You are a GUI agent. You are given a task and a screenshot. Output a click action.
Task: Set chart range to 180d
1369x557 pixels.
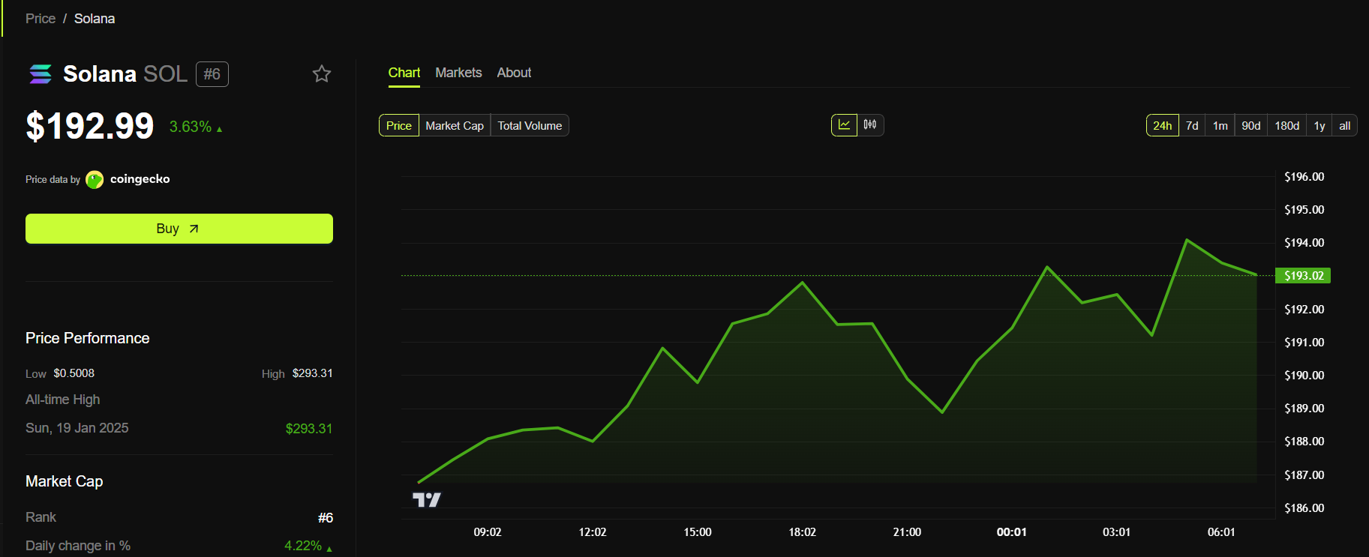(x=1287, y=125)
